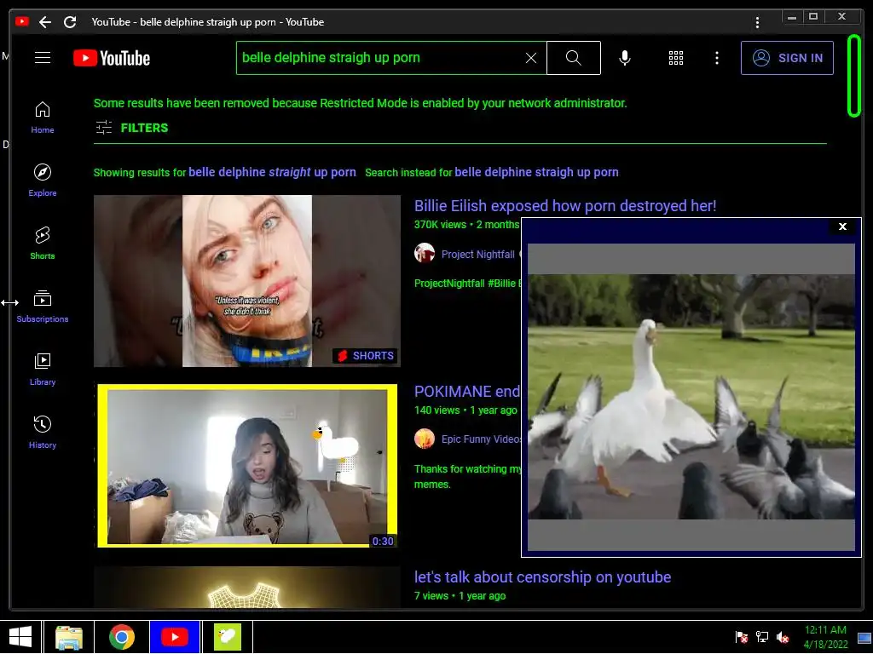Reload the page with the refresh icon
Screen dimensions: 873x654
70,22
